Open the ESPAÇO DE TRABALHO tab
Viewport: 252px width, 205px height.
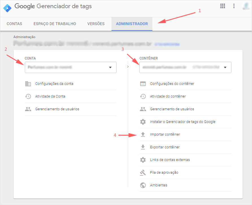55,24
